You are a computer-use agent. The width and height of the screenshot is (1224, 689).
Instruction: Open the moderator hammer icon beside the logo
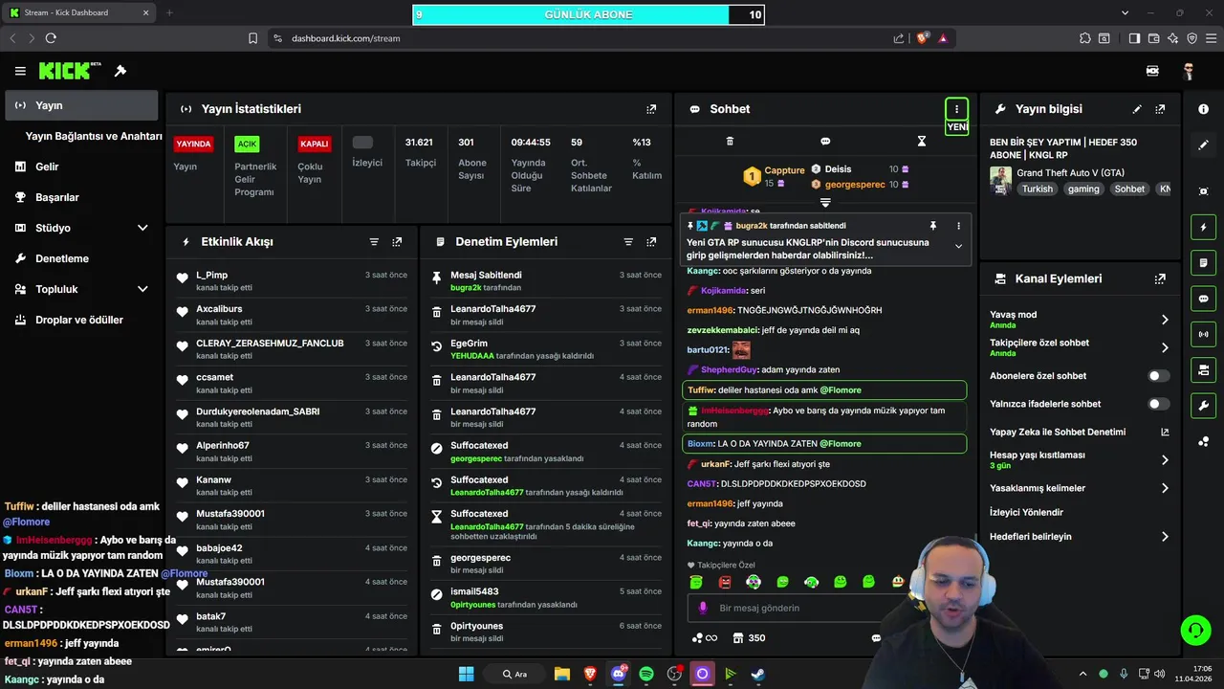click(x=120, y=71)
